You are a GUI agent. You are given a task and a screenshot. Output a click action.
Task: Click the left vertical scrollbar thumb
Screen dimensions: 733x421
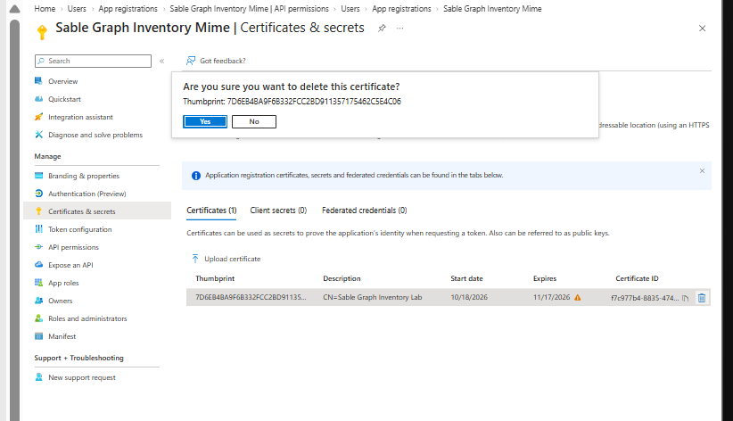[x=14, y=219]
